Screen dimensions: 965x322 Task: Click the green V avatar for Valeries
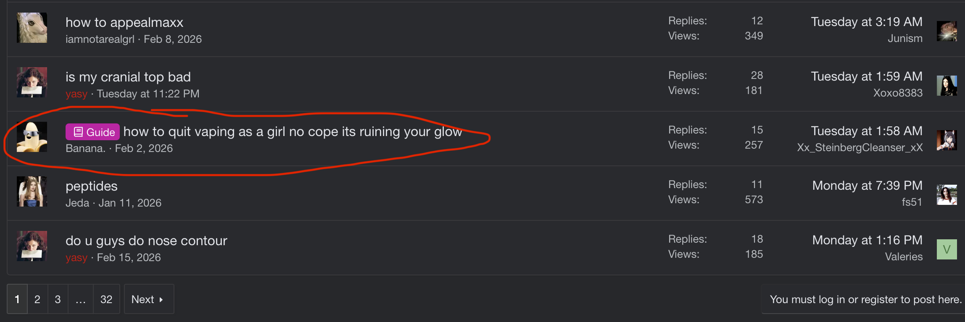coord(947,249)
